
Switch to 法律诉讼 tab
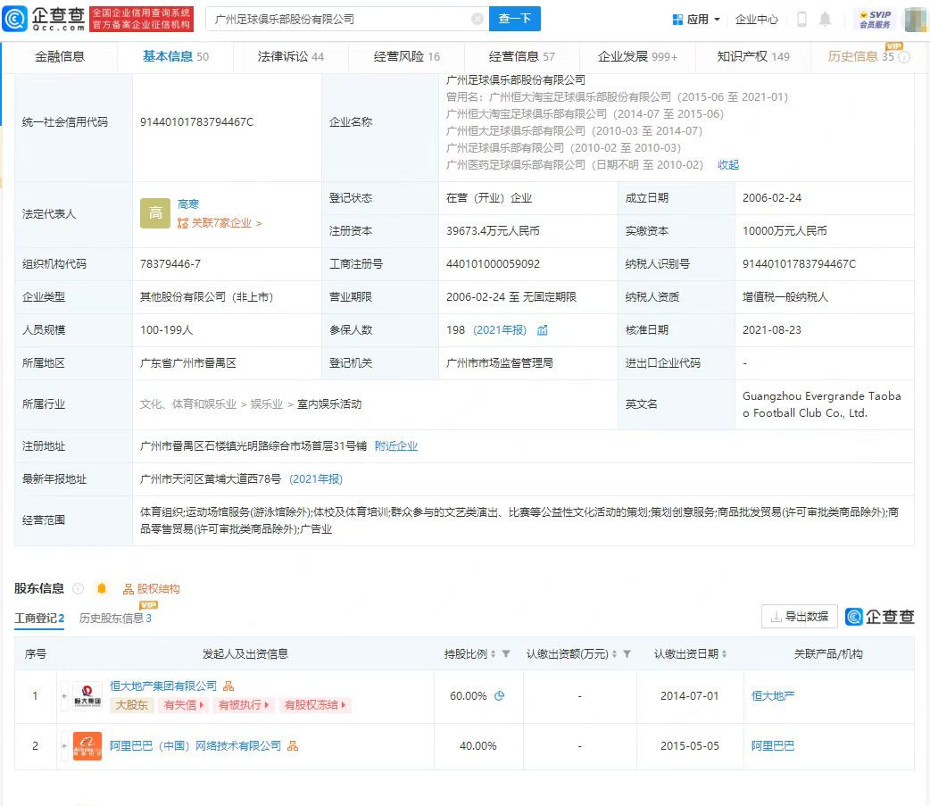click(x=290, y=56)
